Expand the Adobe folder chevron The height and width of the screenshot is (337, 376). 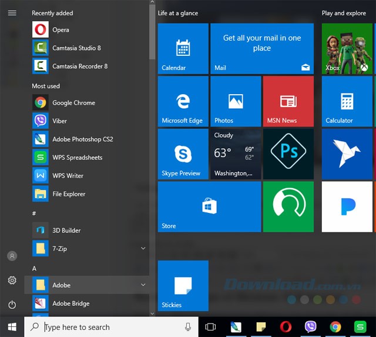pyautogui.click(x=143, y=285)
